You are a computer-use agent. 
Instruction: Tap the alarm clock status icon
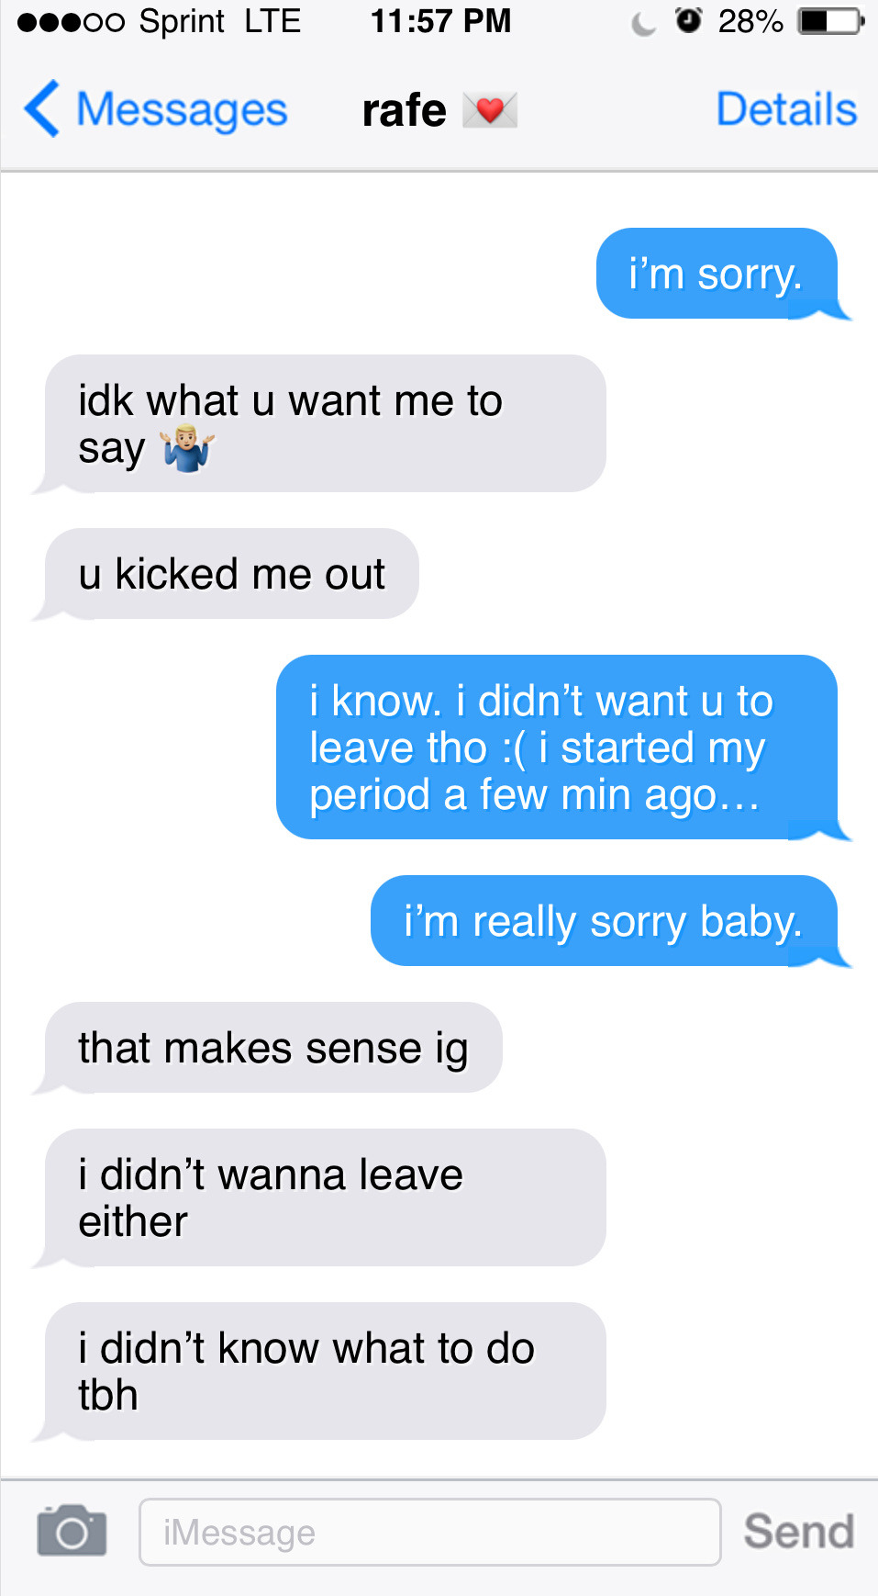point(688,20)
